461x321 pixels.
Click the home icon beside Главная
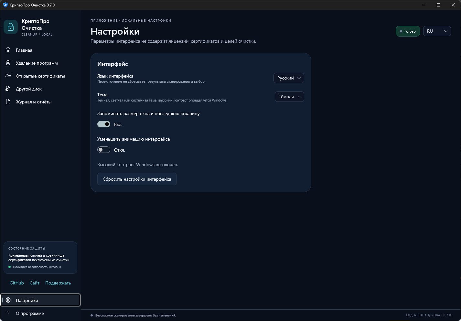coord(8,50)
